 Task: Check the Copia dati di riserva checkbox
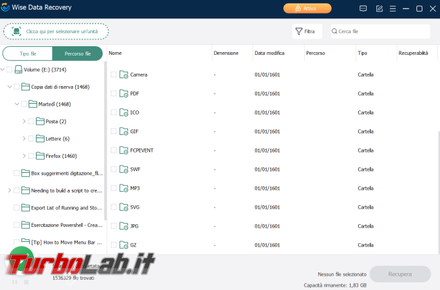click(16, 87)
